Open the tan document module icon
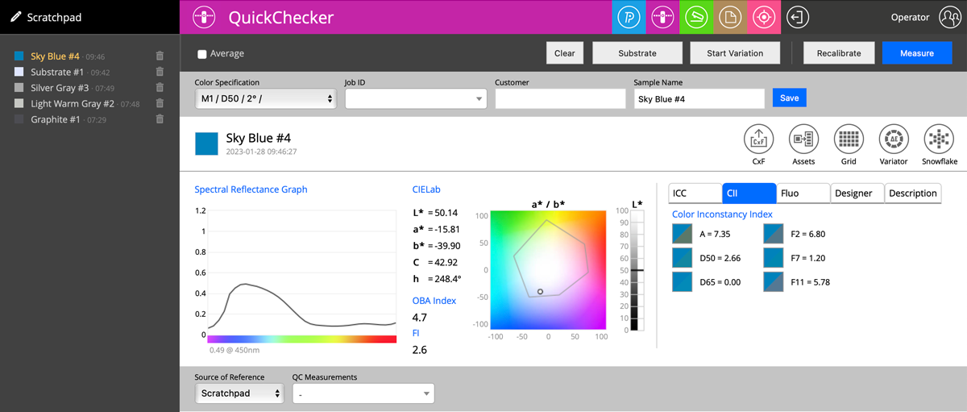This screenshot has height=412, width=967. (x=730, y=17)
